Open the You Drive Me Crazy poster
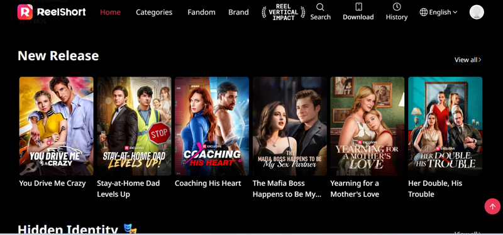The width and height of the screenshot is (503, 235). click(56, 126)
